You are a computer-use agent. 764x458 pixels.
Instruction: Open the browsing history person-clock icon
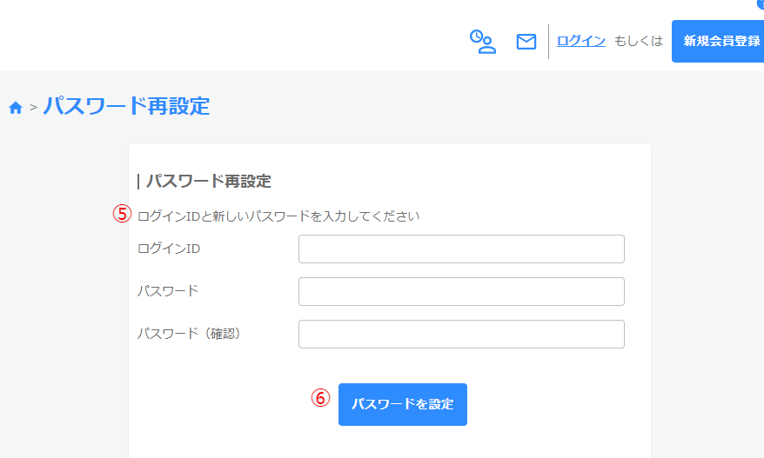click(482, 41)
